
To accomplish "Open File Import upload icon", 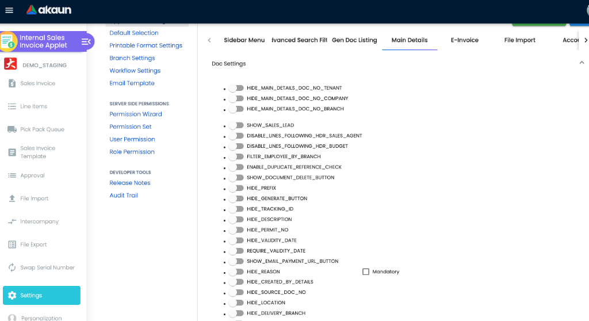I will tap(12, 198).
